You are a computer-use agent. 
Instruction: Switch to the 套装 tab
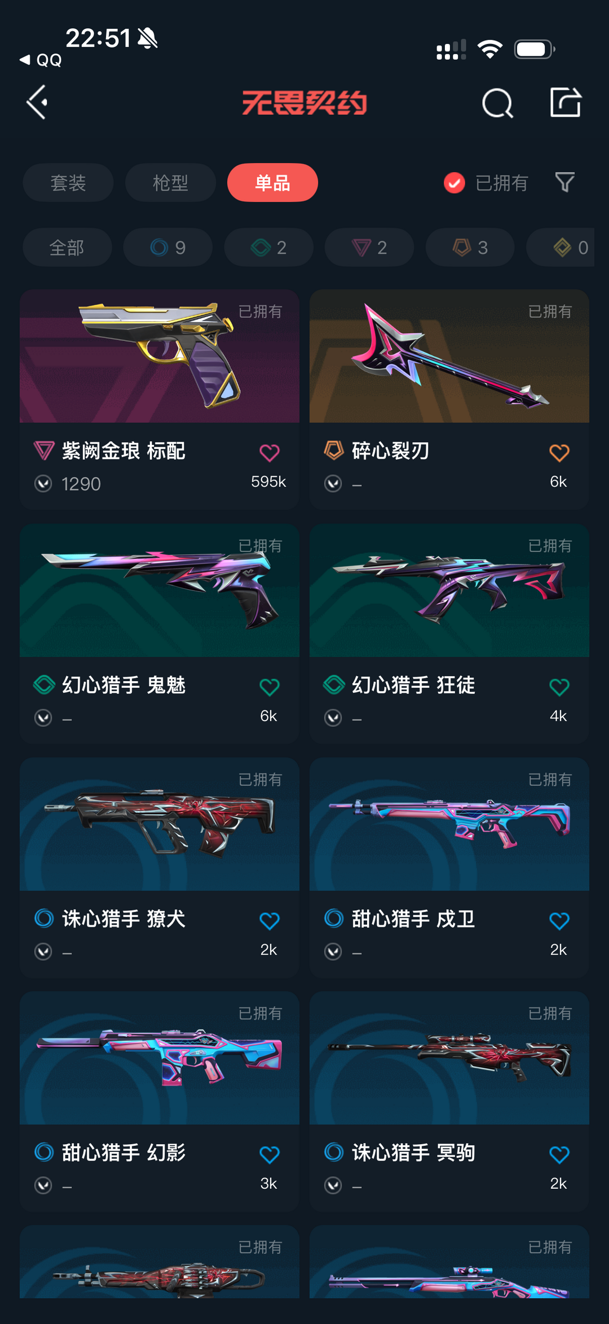click(68, 183)
